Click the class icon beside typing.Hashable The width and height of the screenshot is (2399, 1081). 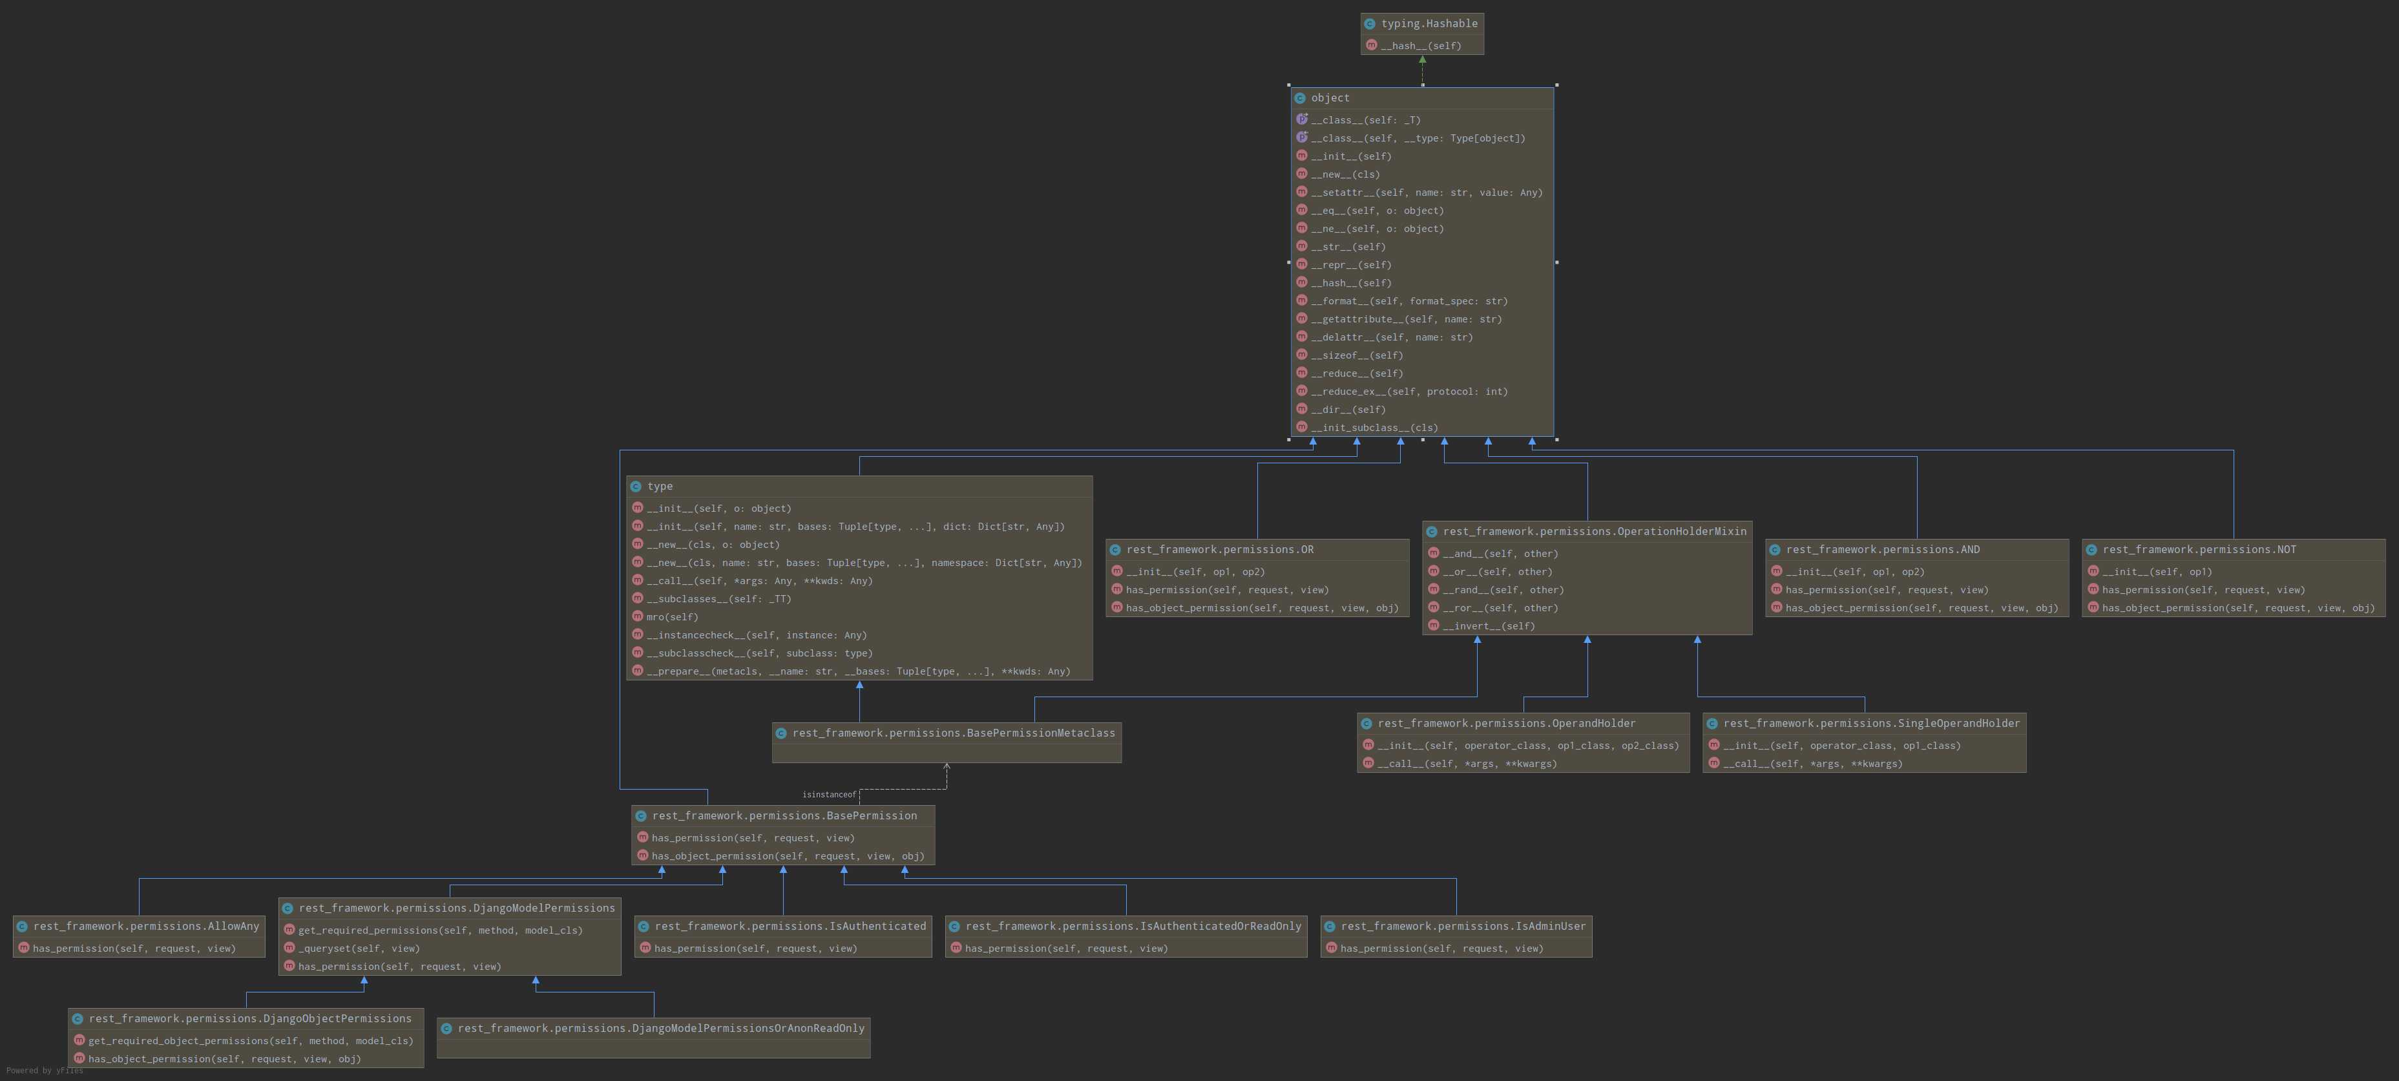click(x=1370, y=23)
